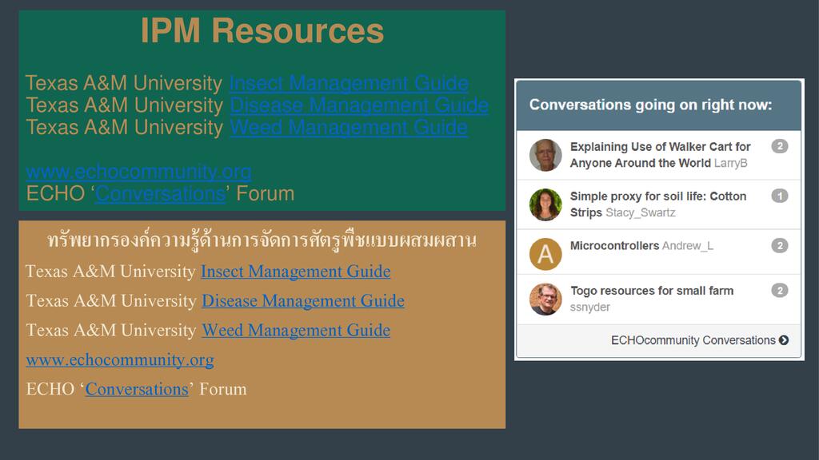Click LarryB's avatar photo
This screenshot has height=460, width=819.
[x=545, y=155]
